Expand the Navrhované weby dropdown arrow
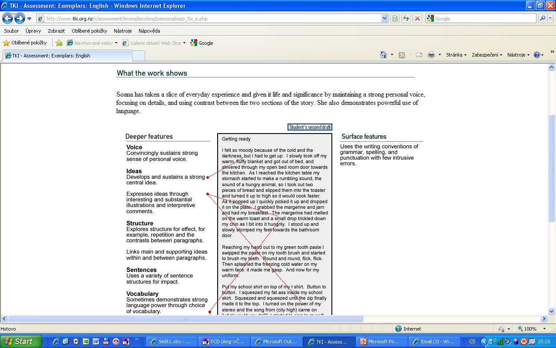 click(x=116, y=43)
